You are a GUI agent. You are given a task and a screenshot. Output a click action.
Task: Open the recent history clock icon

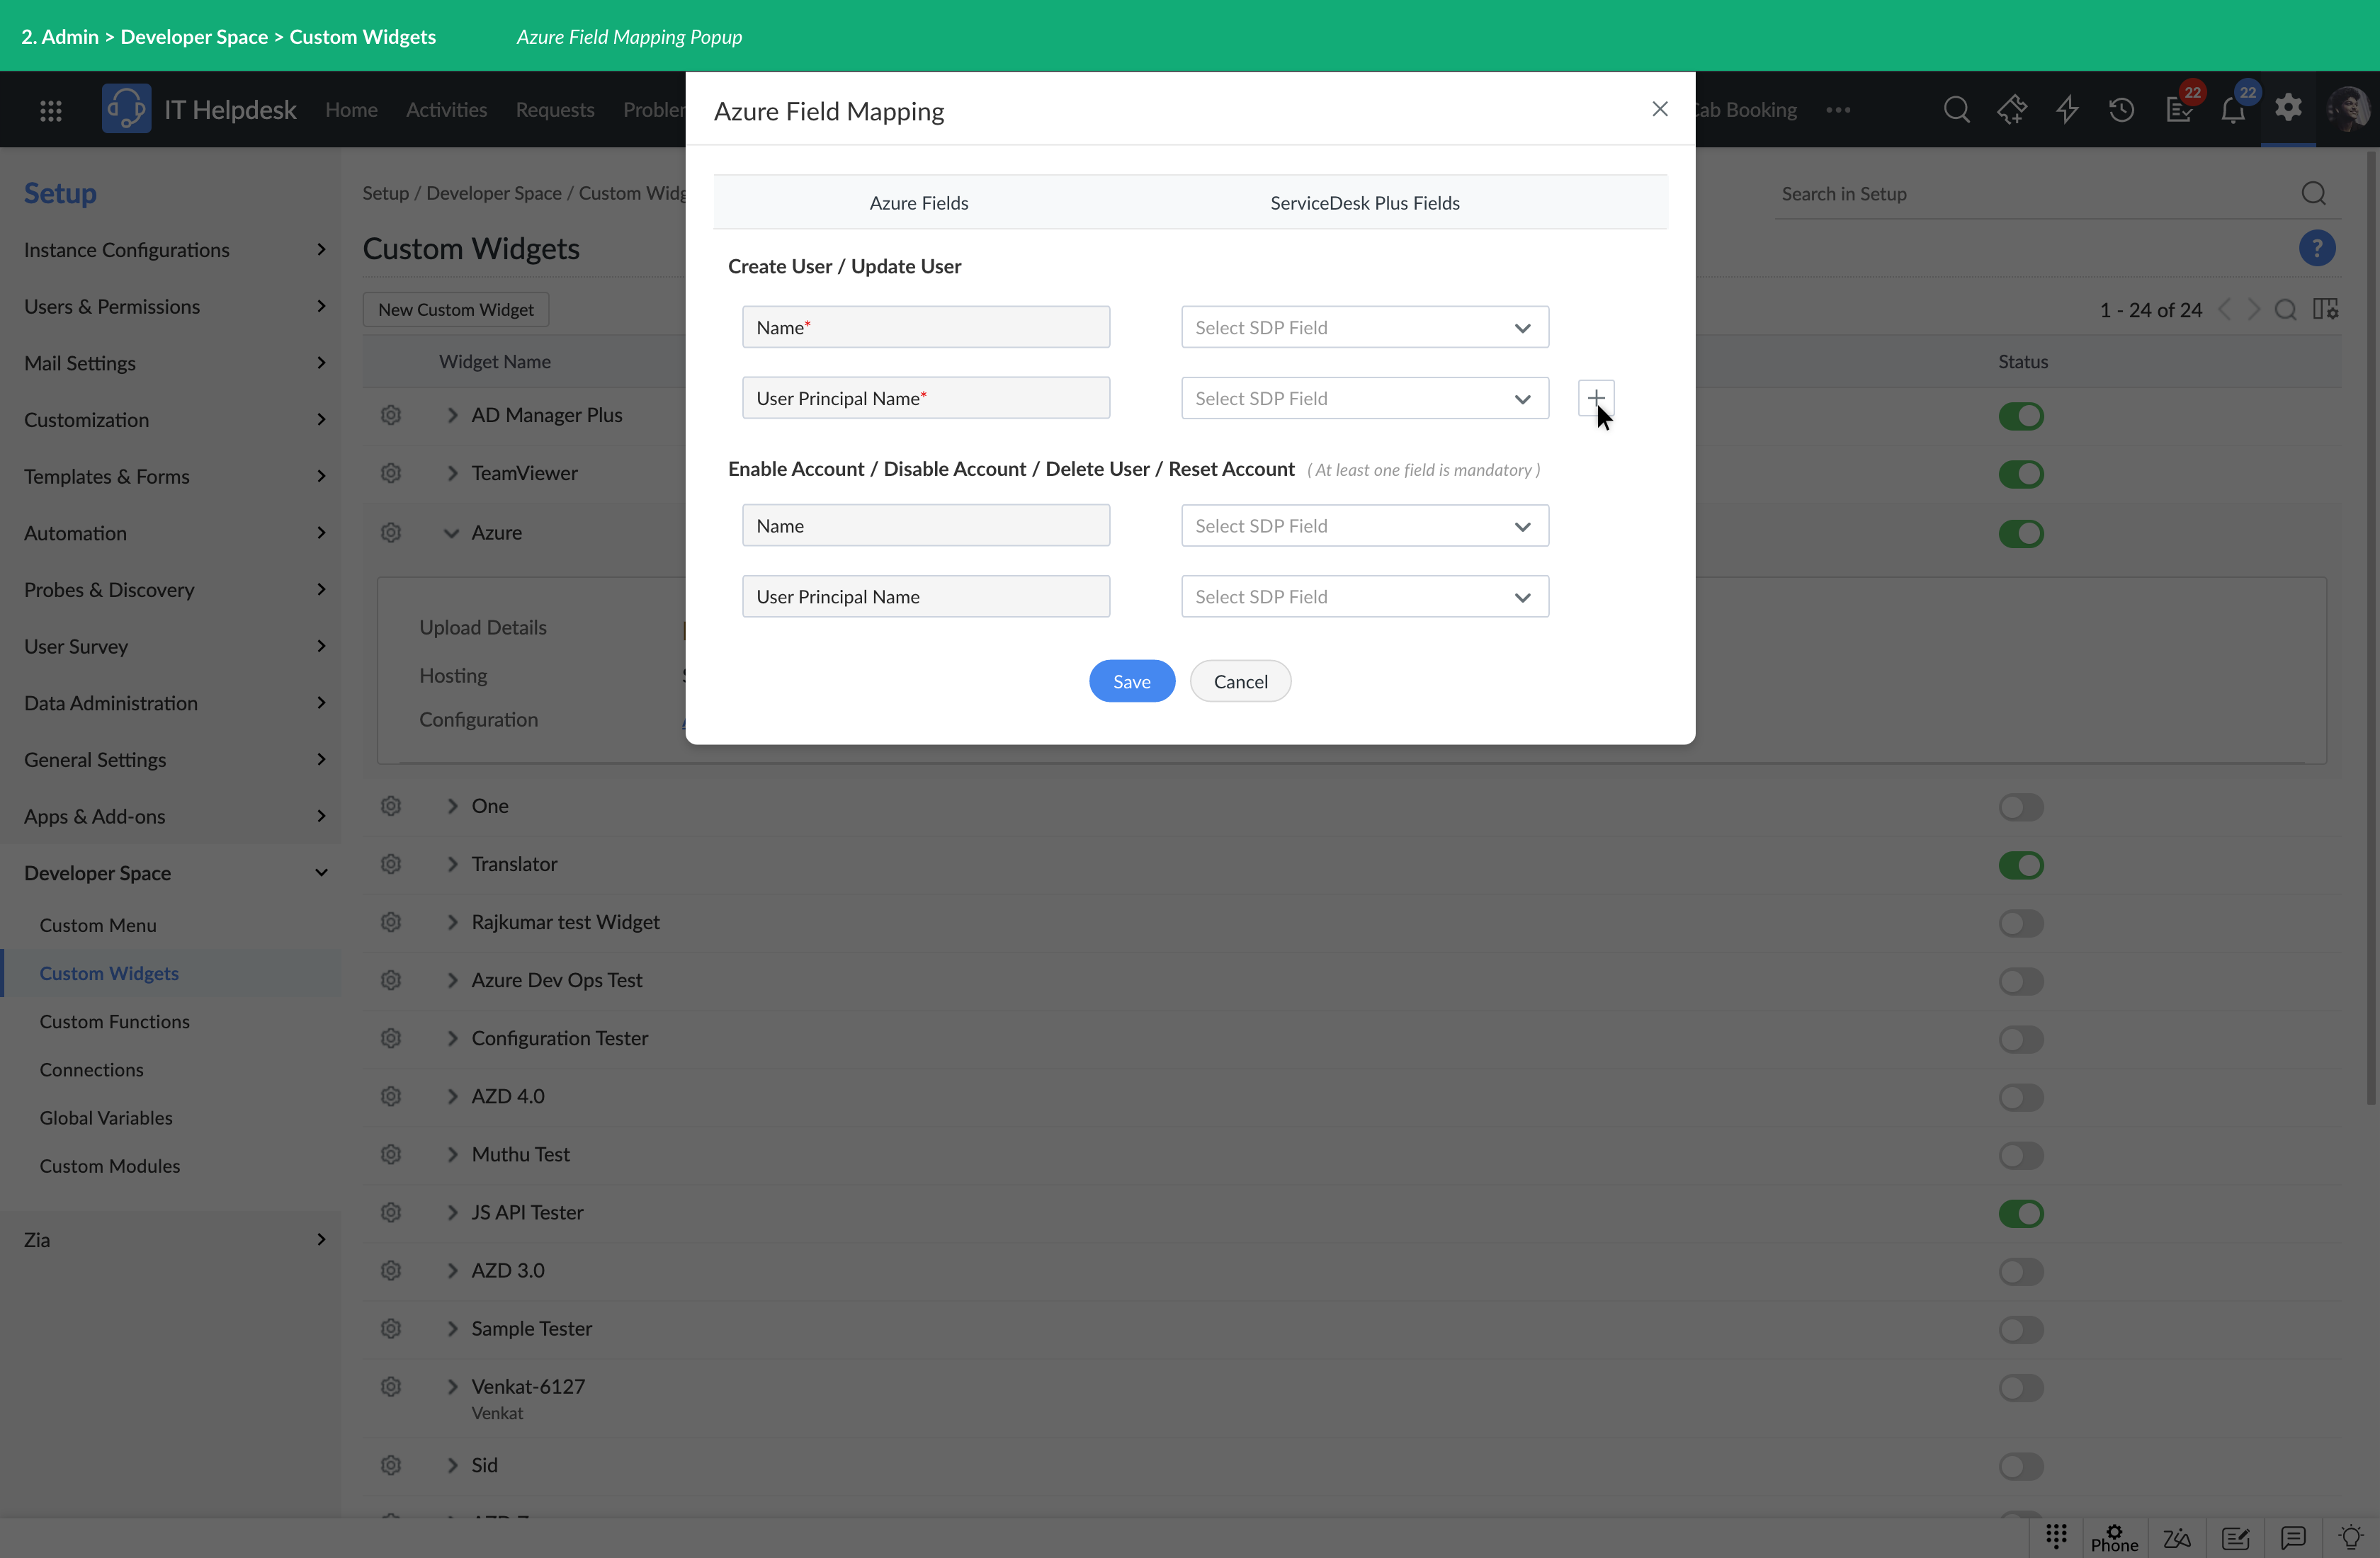coord(2121,109)
